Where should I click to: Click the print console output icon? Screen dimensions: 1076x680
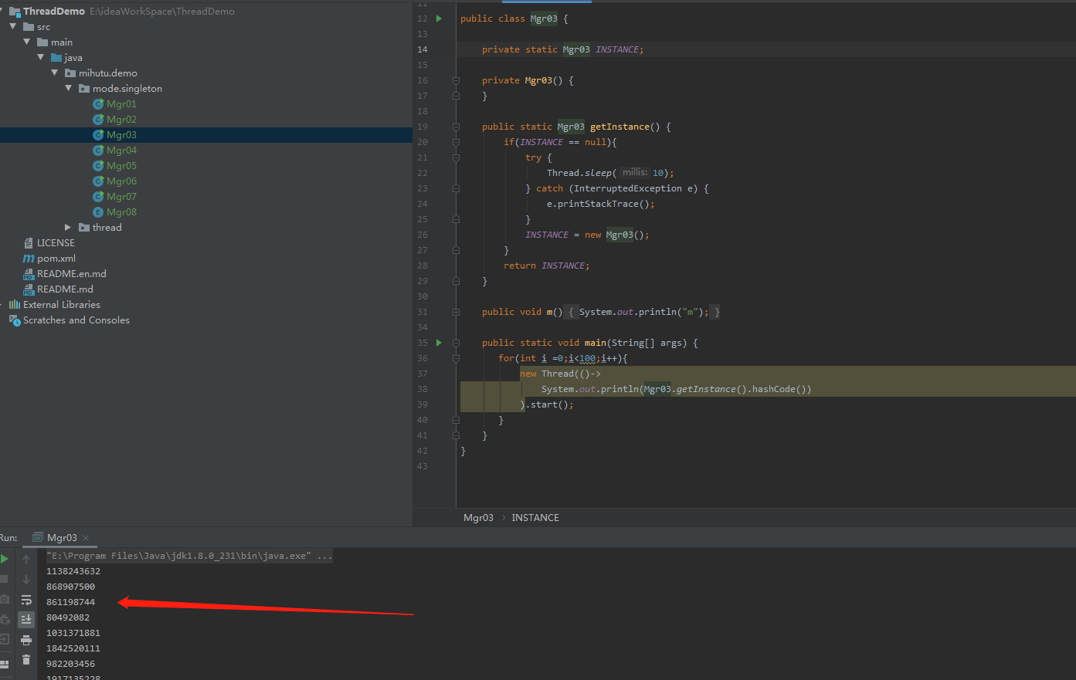point(26,640)
